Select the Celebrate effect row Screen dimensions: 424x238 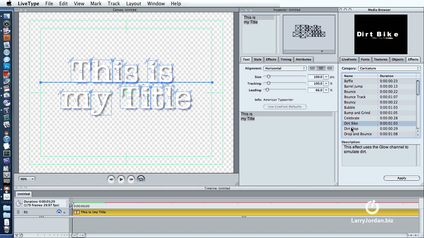[x=379, y=118]
